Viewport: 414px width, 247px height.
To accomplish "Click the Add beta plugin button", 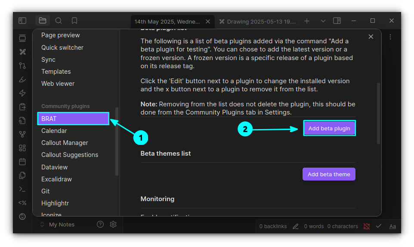I will coord(329,128).
